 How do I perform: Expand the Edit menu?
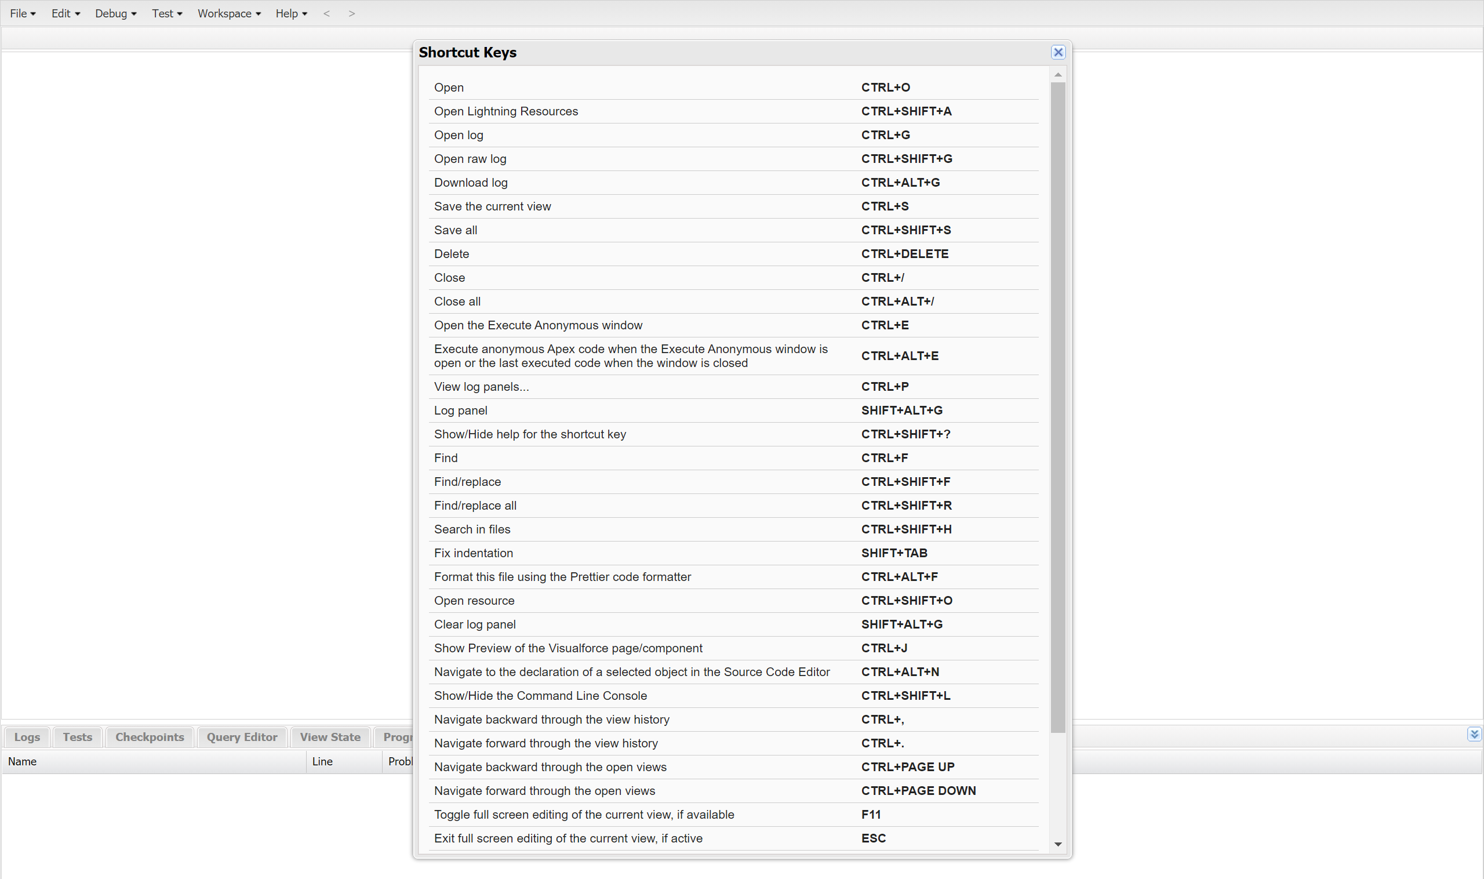tap(65, 13)
